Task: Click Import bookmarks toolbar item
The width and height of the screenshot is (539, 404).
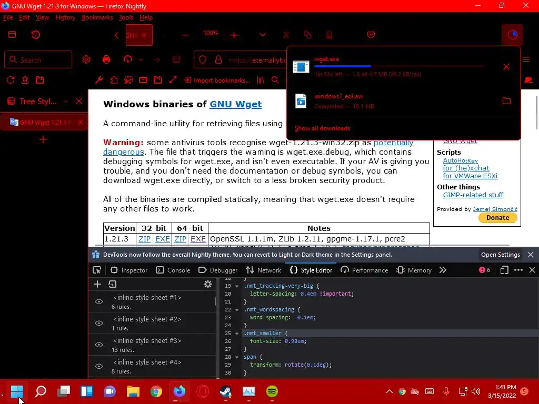Action: click(x=217, y=80)
